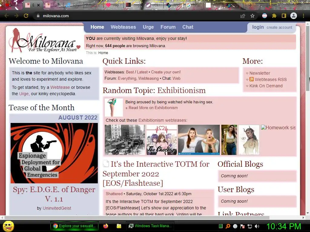The width and height of the screenshot is (310, 232).
Task: Open the Chat nav item
Action: coord(188,27)
